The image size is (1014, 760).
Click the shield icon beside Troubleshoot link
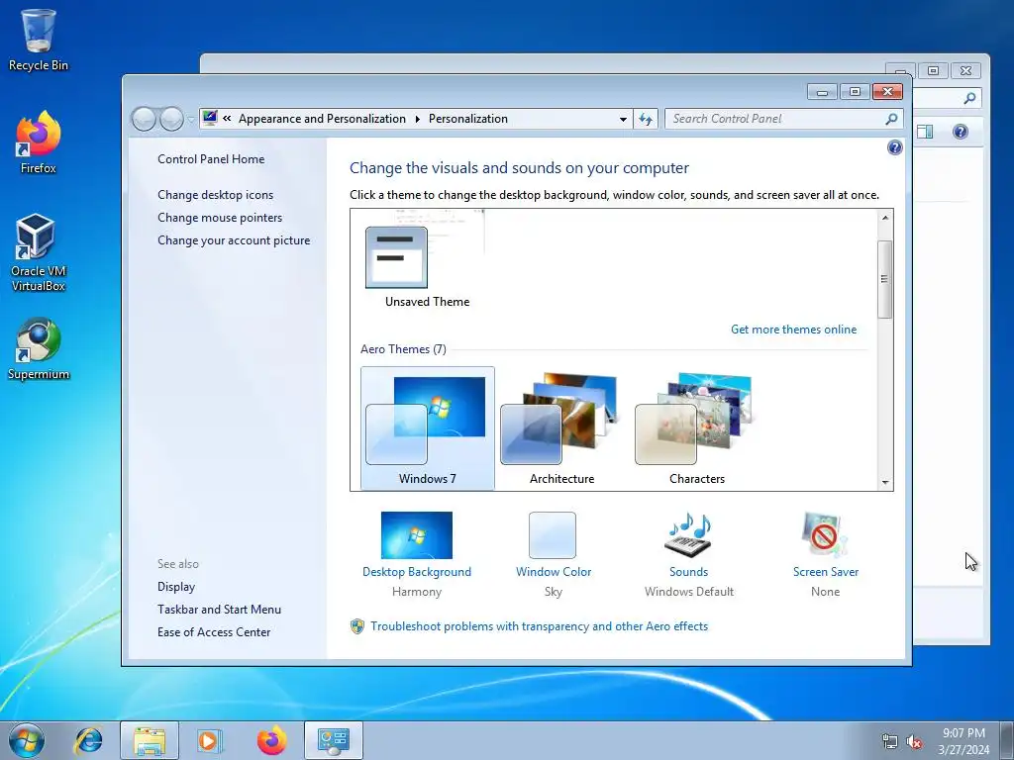coord(356,626)
